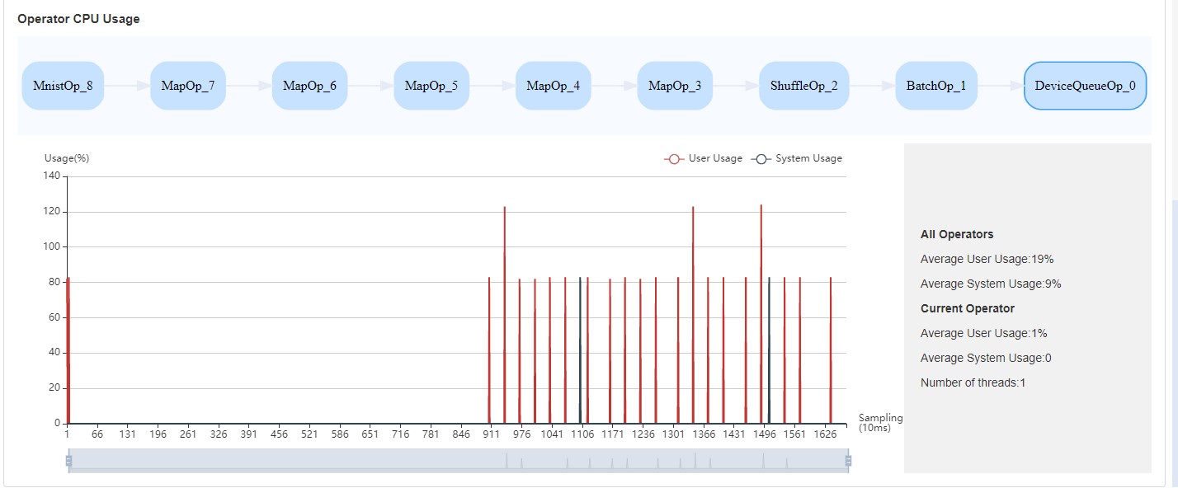The image size is (1178, 488).
Task: Click the right handle of zoom slider
Action: point(848,461)
